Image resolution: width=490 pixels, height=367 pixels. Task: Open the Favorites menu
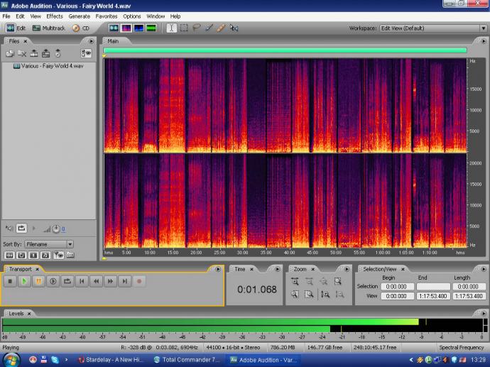[107, 16]
